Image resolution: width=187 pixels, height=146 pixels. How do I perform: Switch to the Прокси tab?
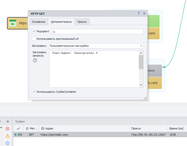coord(82,22)
